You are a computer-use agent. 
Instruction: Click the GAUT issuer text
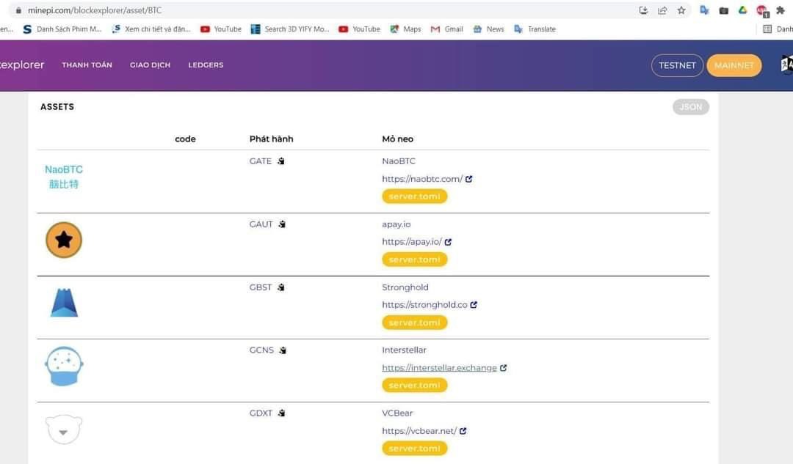pyautogui.click(x=261, y=224)
